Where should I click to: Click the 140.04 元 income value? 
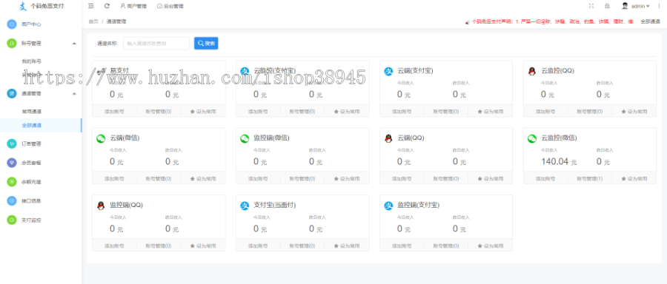559,161
